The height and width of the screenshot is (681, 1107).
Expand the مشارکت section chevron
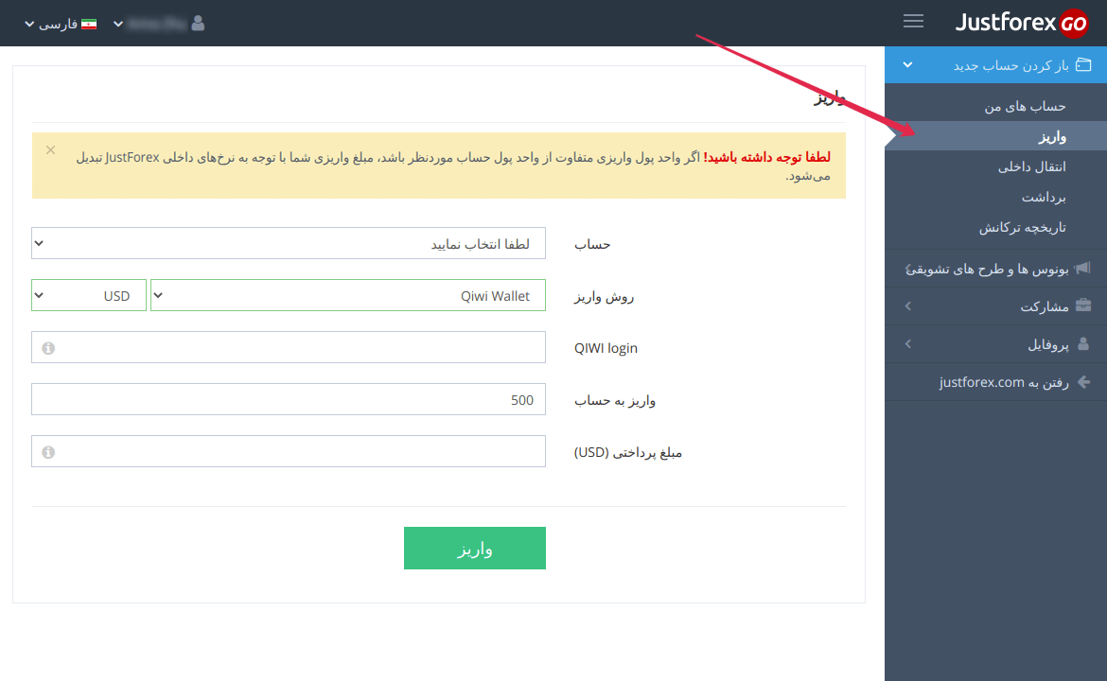(x=908, y=306)
